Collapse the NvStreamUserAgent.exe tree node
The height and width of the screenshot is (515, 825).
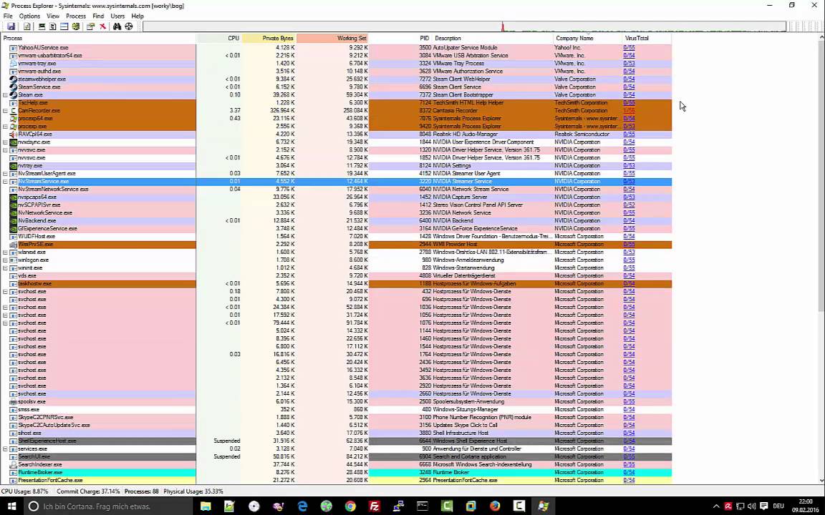point(5,173)
